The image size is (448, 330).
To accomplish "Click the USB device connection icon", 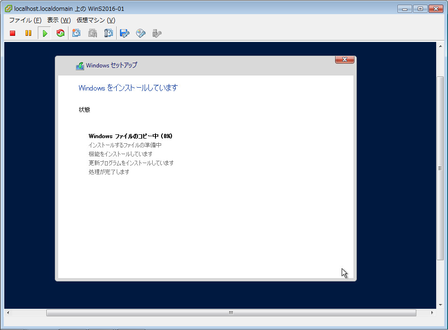I will [157, 33].
